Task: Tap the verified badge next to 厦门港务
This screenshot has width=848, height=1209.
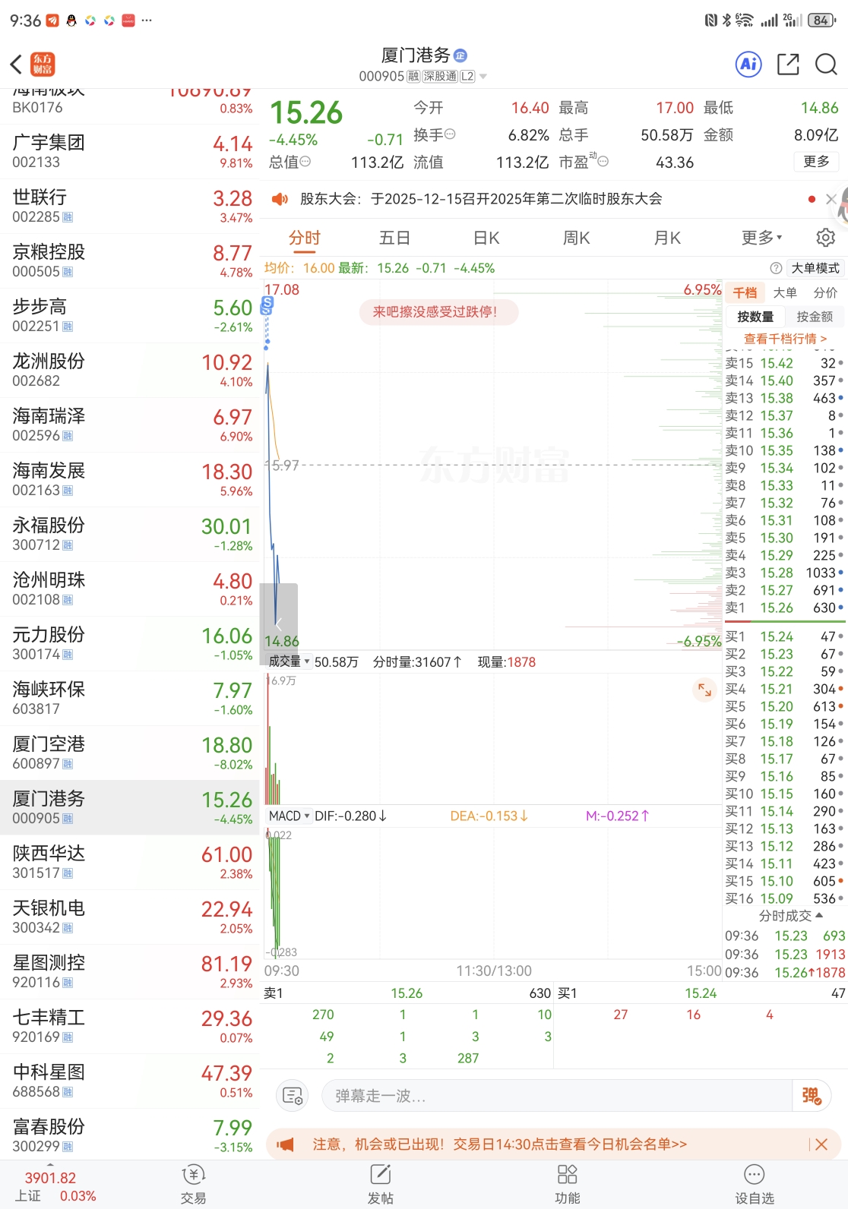Action: (460, 55)
